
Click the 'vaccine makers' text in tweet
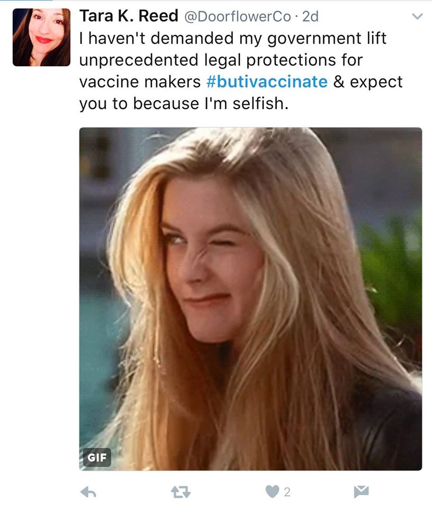(x=140, y=82)
